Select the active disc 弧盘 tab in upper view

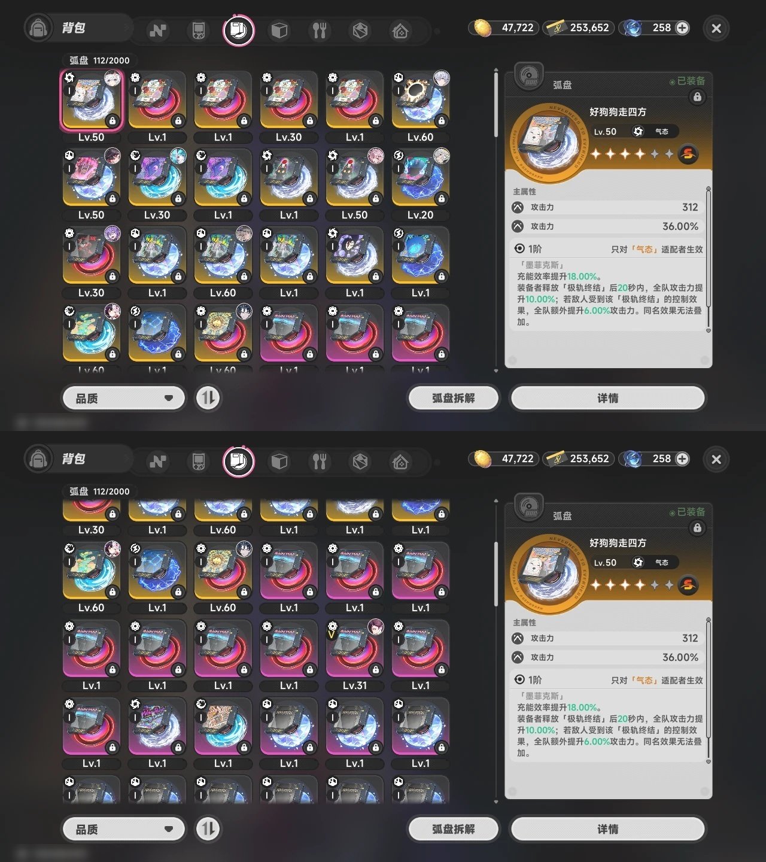coord(238,31)
